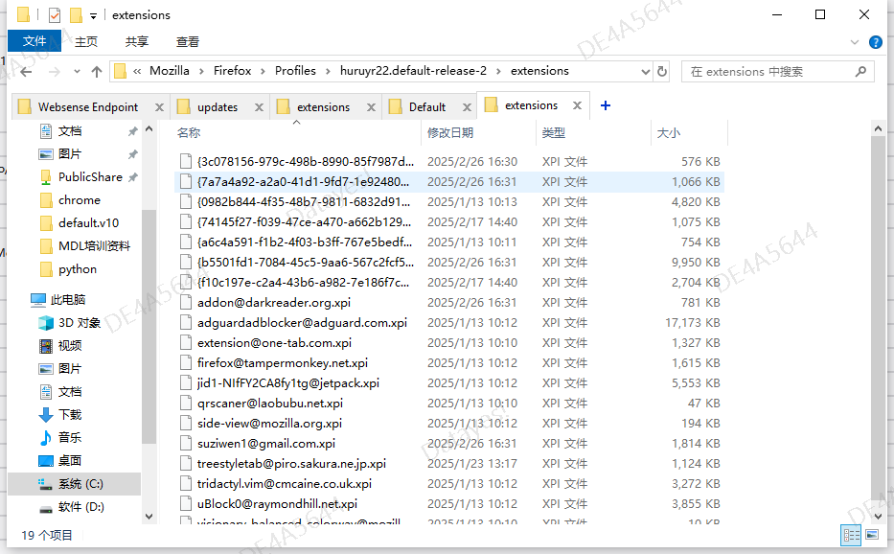Click the Back navigation arrow
The image size is (894, 554).
coord(26,72)
